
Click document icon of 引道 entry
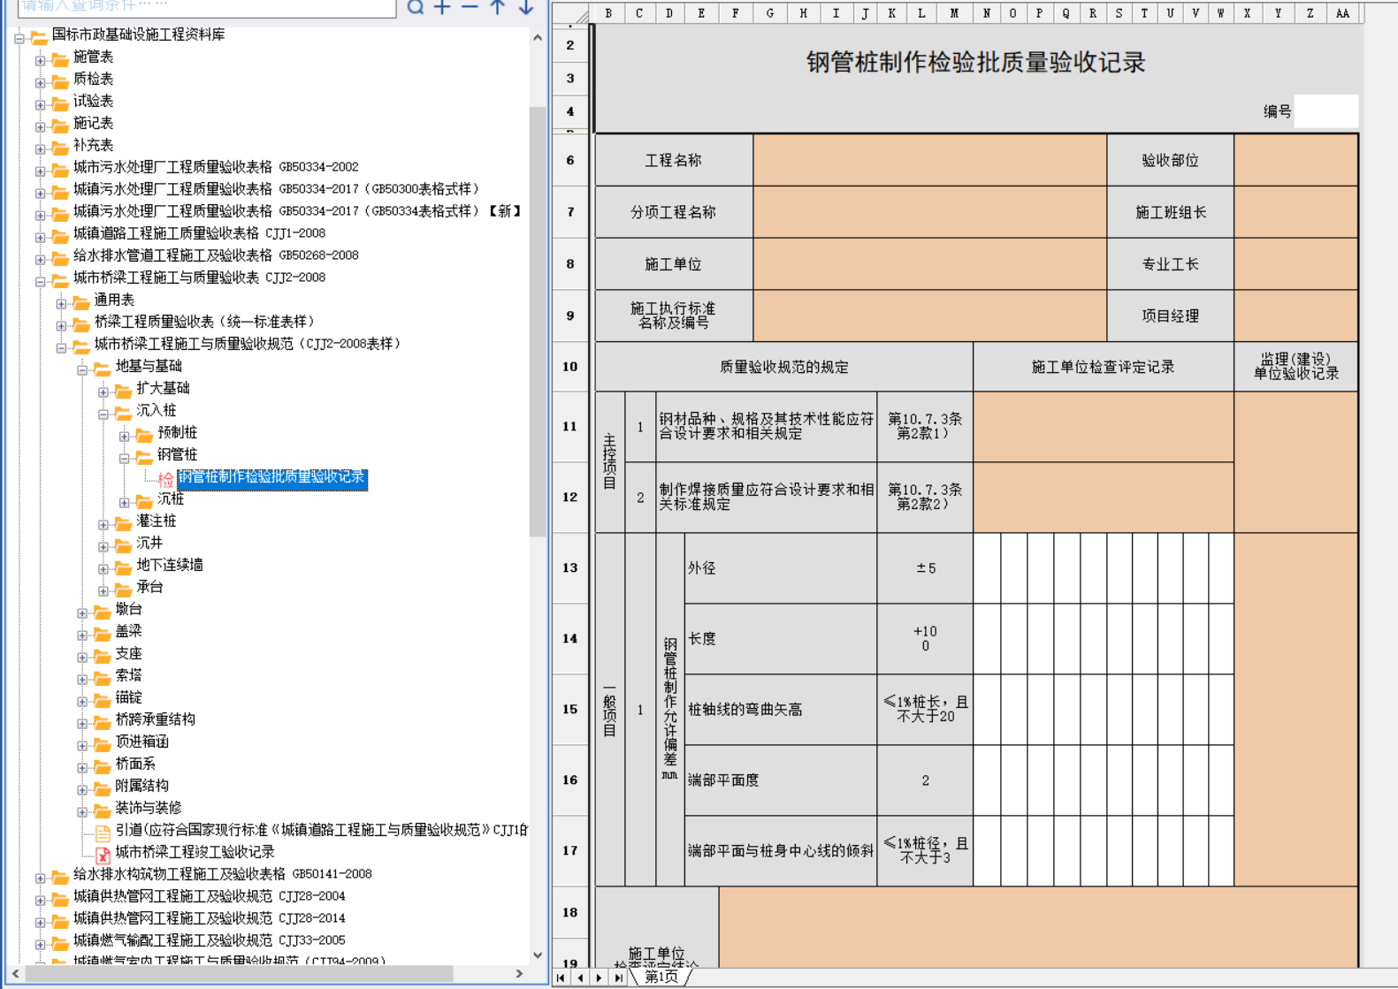(103, 833)
